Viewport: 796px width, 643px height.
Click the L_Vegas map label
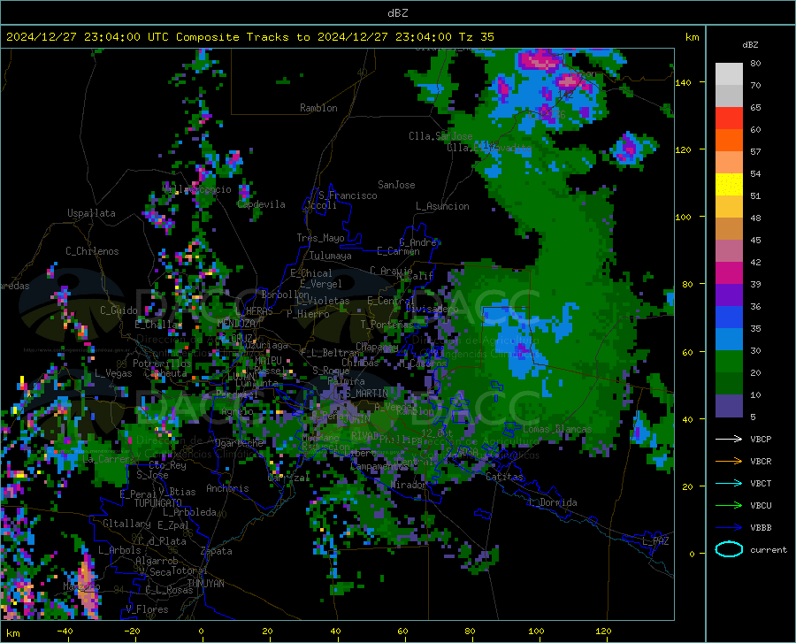tap(113, 373)
